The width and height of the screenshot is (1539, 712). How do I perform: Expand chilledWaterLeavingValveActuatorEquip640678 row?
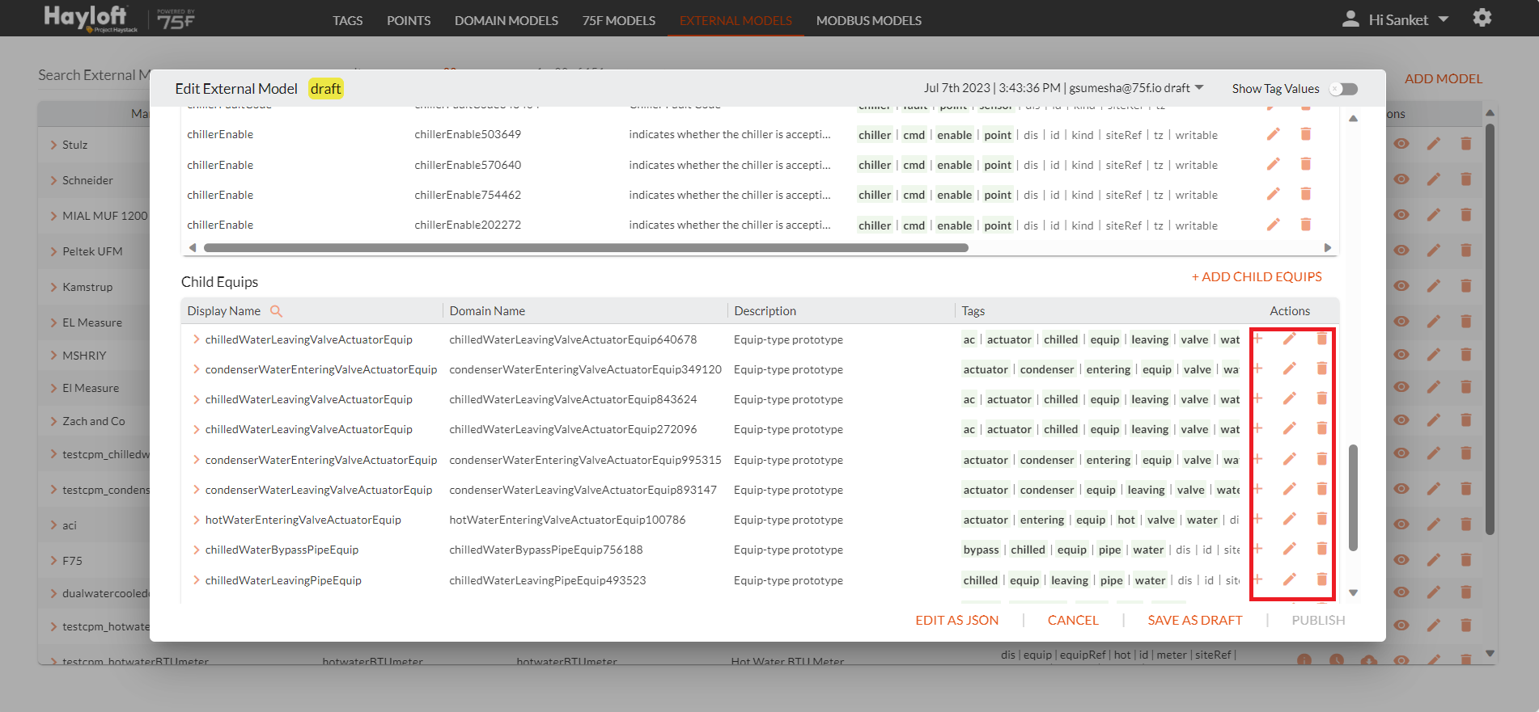click(196, 339)
